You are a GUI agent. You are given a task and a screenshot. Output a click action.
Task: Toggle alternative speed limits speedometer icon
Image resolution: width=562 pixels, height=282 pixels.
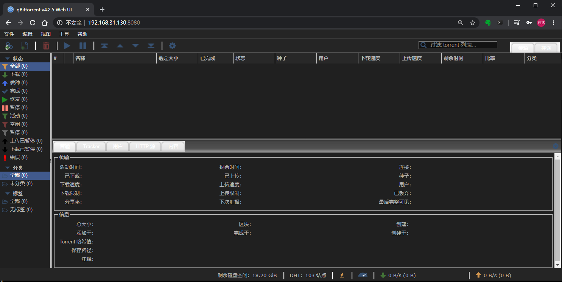363,275
